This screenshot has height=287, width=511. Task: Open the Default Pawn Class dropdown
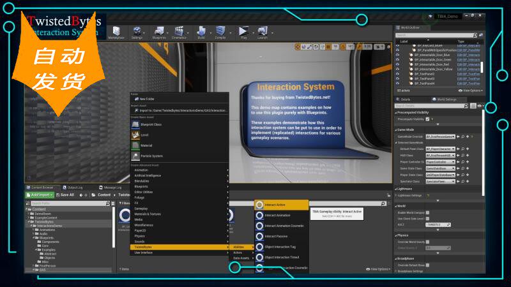[x=440, y=149]
